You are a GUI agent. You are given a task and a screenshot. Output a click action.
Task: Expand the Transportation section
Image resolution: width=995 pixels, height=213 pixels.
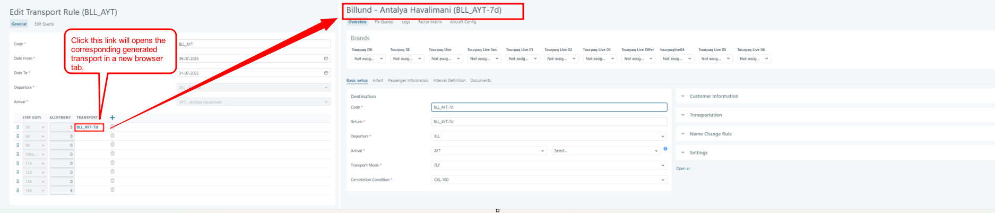705,115
